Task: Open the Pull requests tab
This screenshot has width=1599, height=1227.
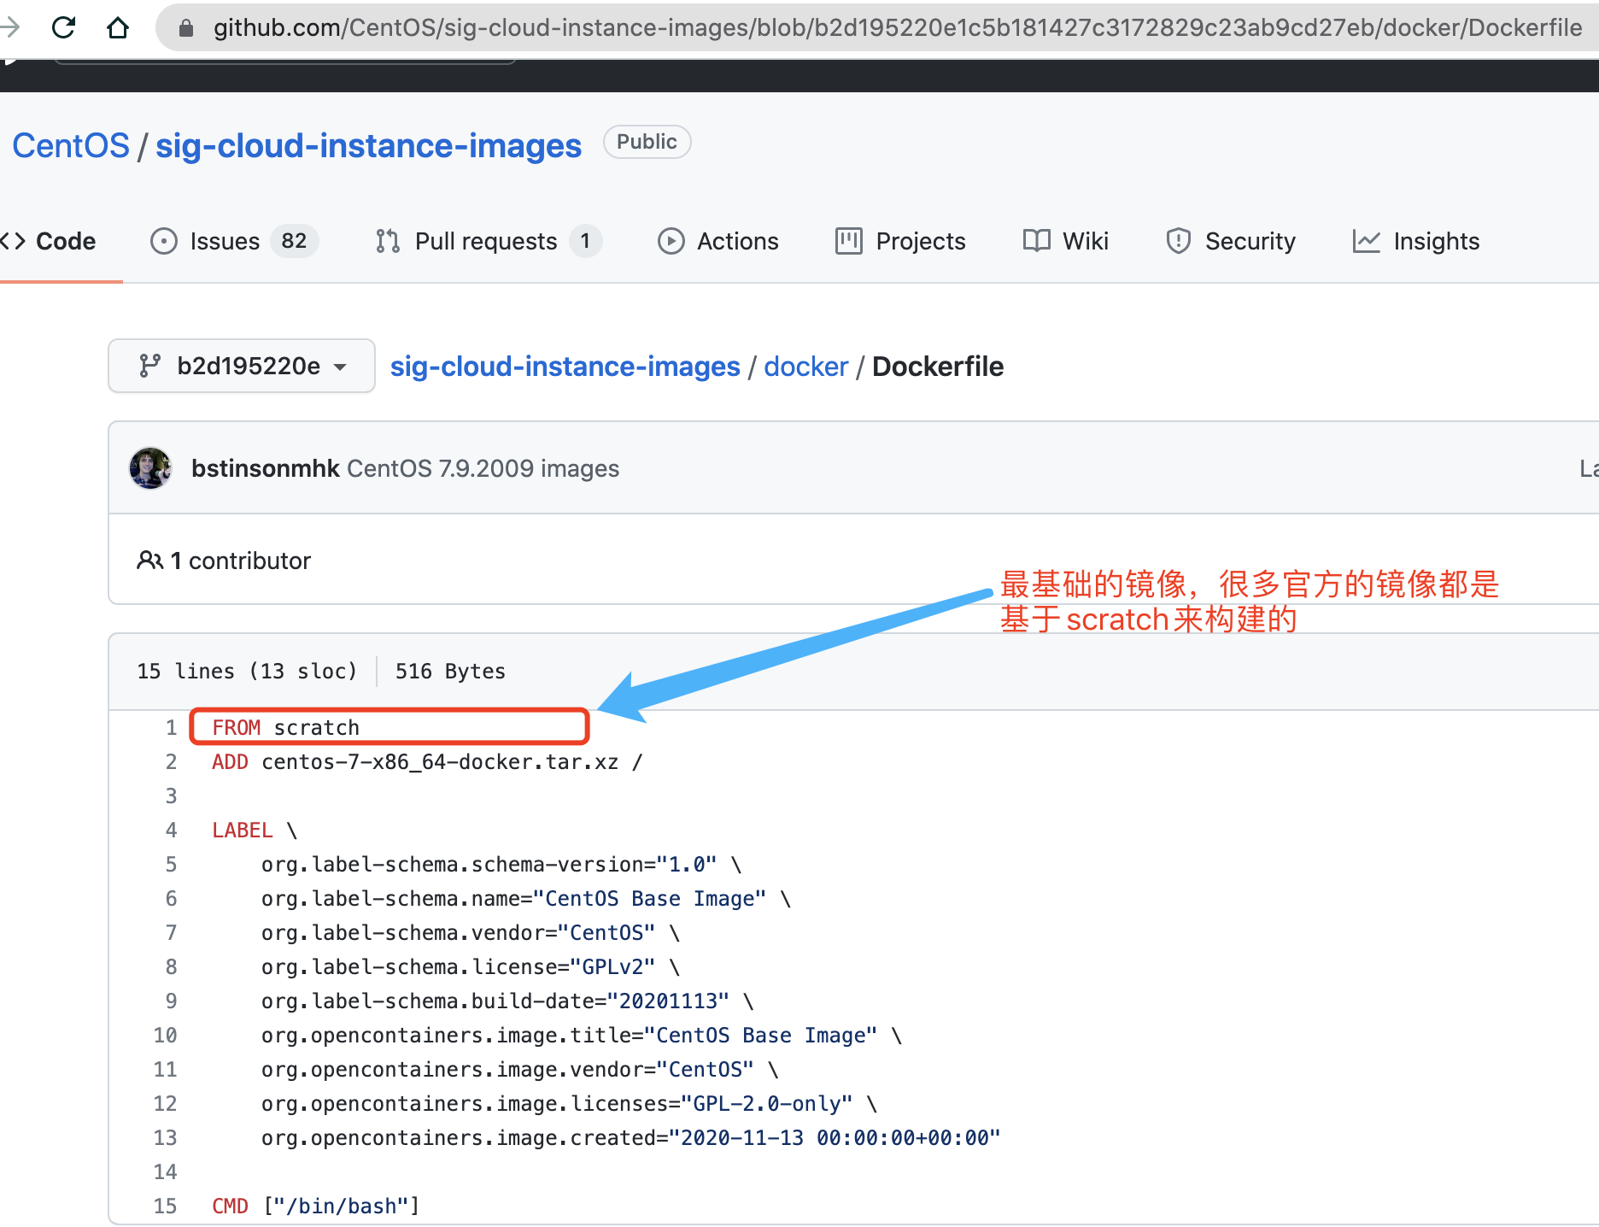Action: 488,241
